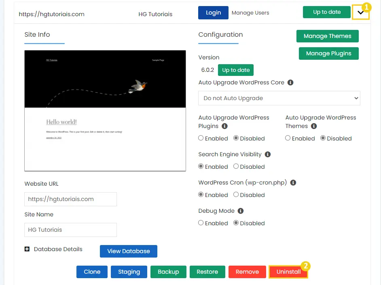
Task: Click version number 6.0.2
Action: click(207, 70)
